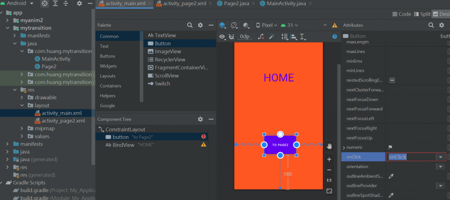Screen dimensions: 450x200
Task: Open Attributes panel settings gear
Action: click(x=442, y=25)
